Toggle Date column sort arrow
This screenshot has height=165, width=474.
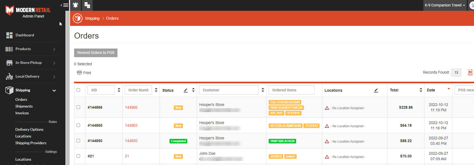tap(449, 89)
